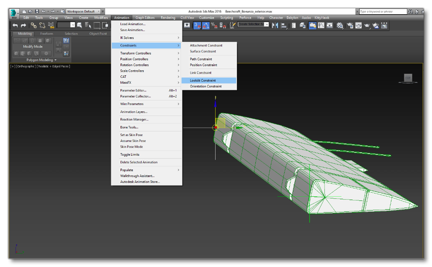Toggle Angle Snap on
432x267 pixels.
click(x=205, y=26)
